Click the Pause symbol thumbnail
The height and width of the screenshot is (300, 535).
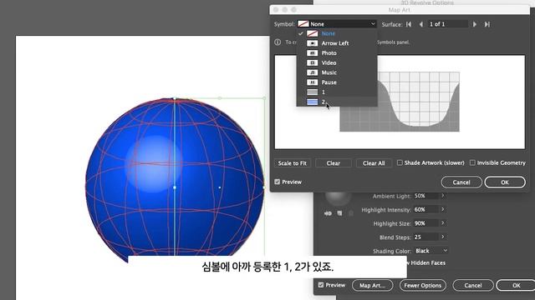(312, 82)
